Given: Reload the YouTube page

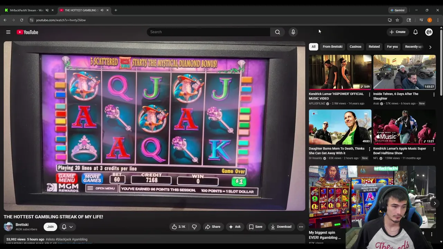Looking at the screenshot, I should (21, 20).
